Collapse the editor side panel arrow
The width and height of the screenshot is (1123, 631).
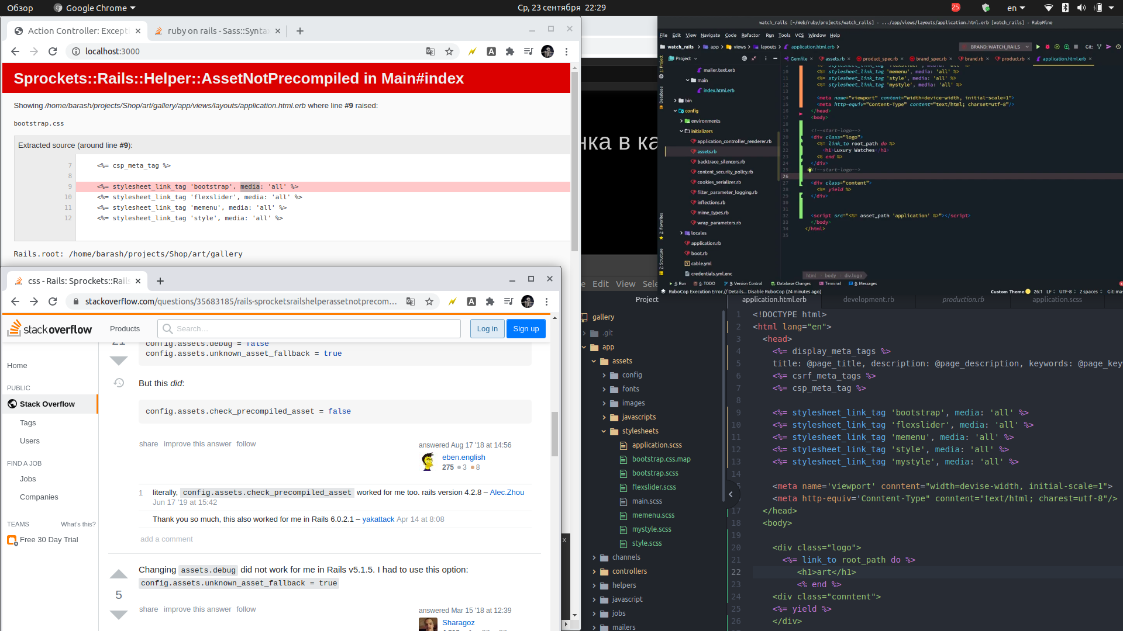point(731,494)
